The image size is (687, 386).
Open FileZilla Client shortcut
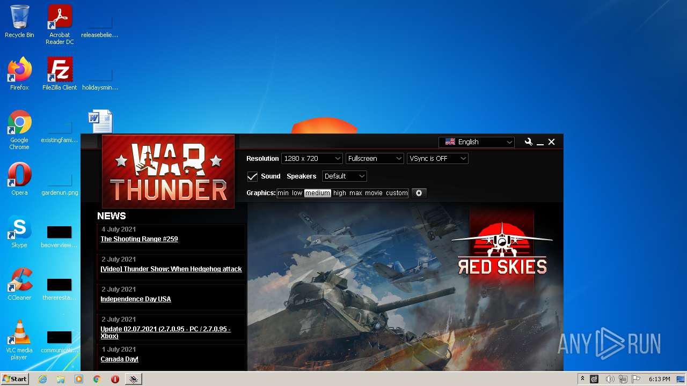pyautogui.click(x=60, y=74)
